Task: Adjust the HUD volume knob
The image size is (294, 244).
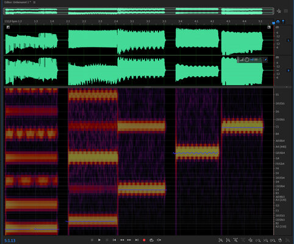Action: pyautogui.click(x=246, y=60)
